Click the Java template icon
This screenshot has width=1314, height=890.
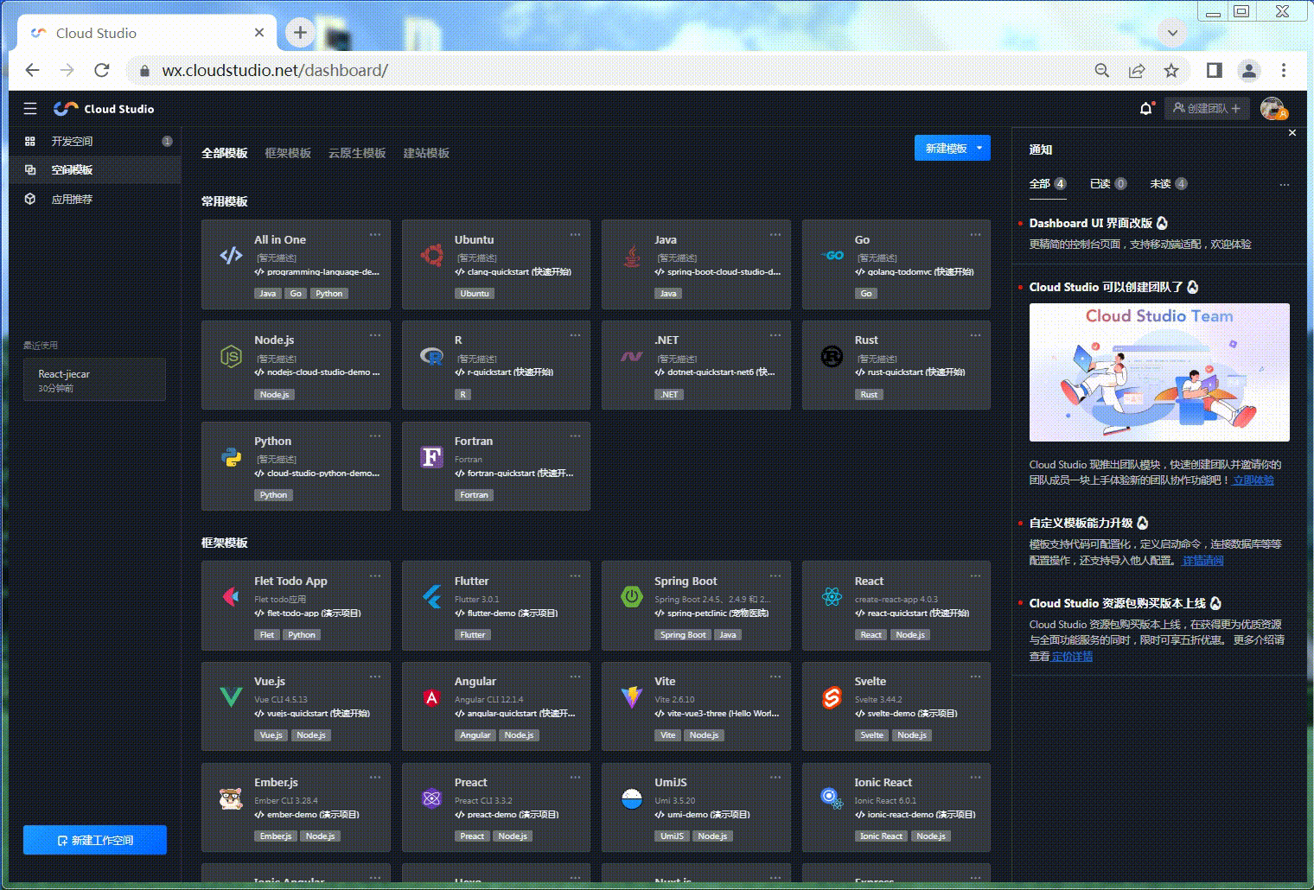(x=632, y=255)
